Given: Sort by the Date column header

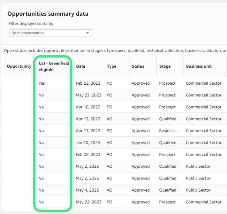Looking at the screenshot, I should 80,66.
